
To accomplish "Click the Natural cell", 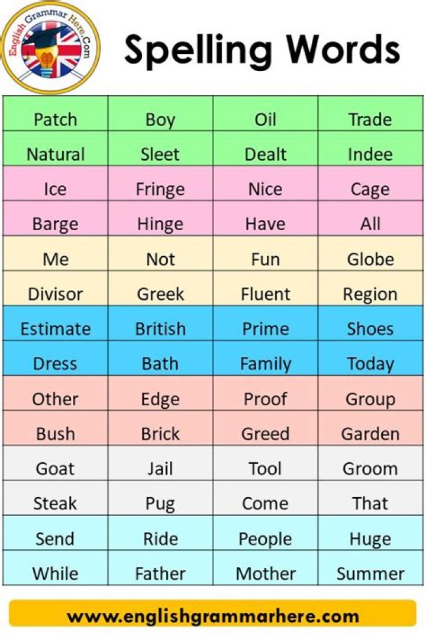I will click(56, 154).
